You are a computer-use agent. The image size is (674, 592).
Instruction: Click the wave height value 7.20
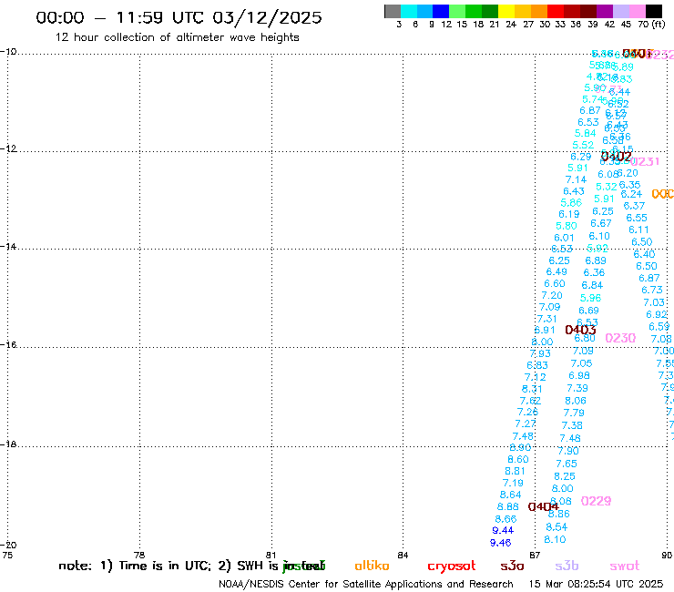pyautogui.click(x=552, y=295)
